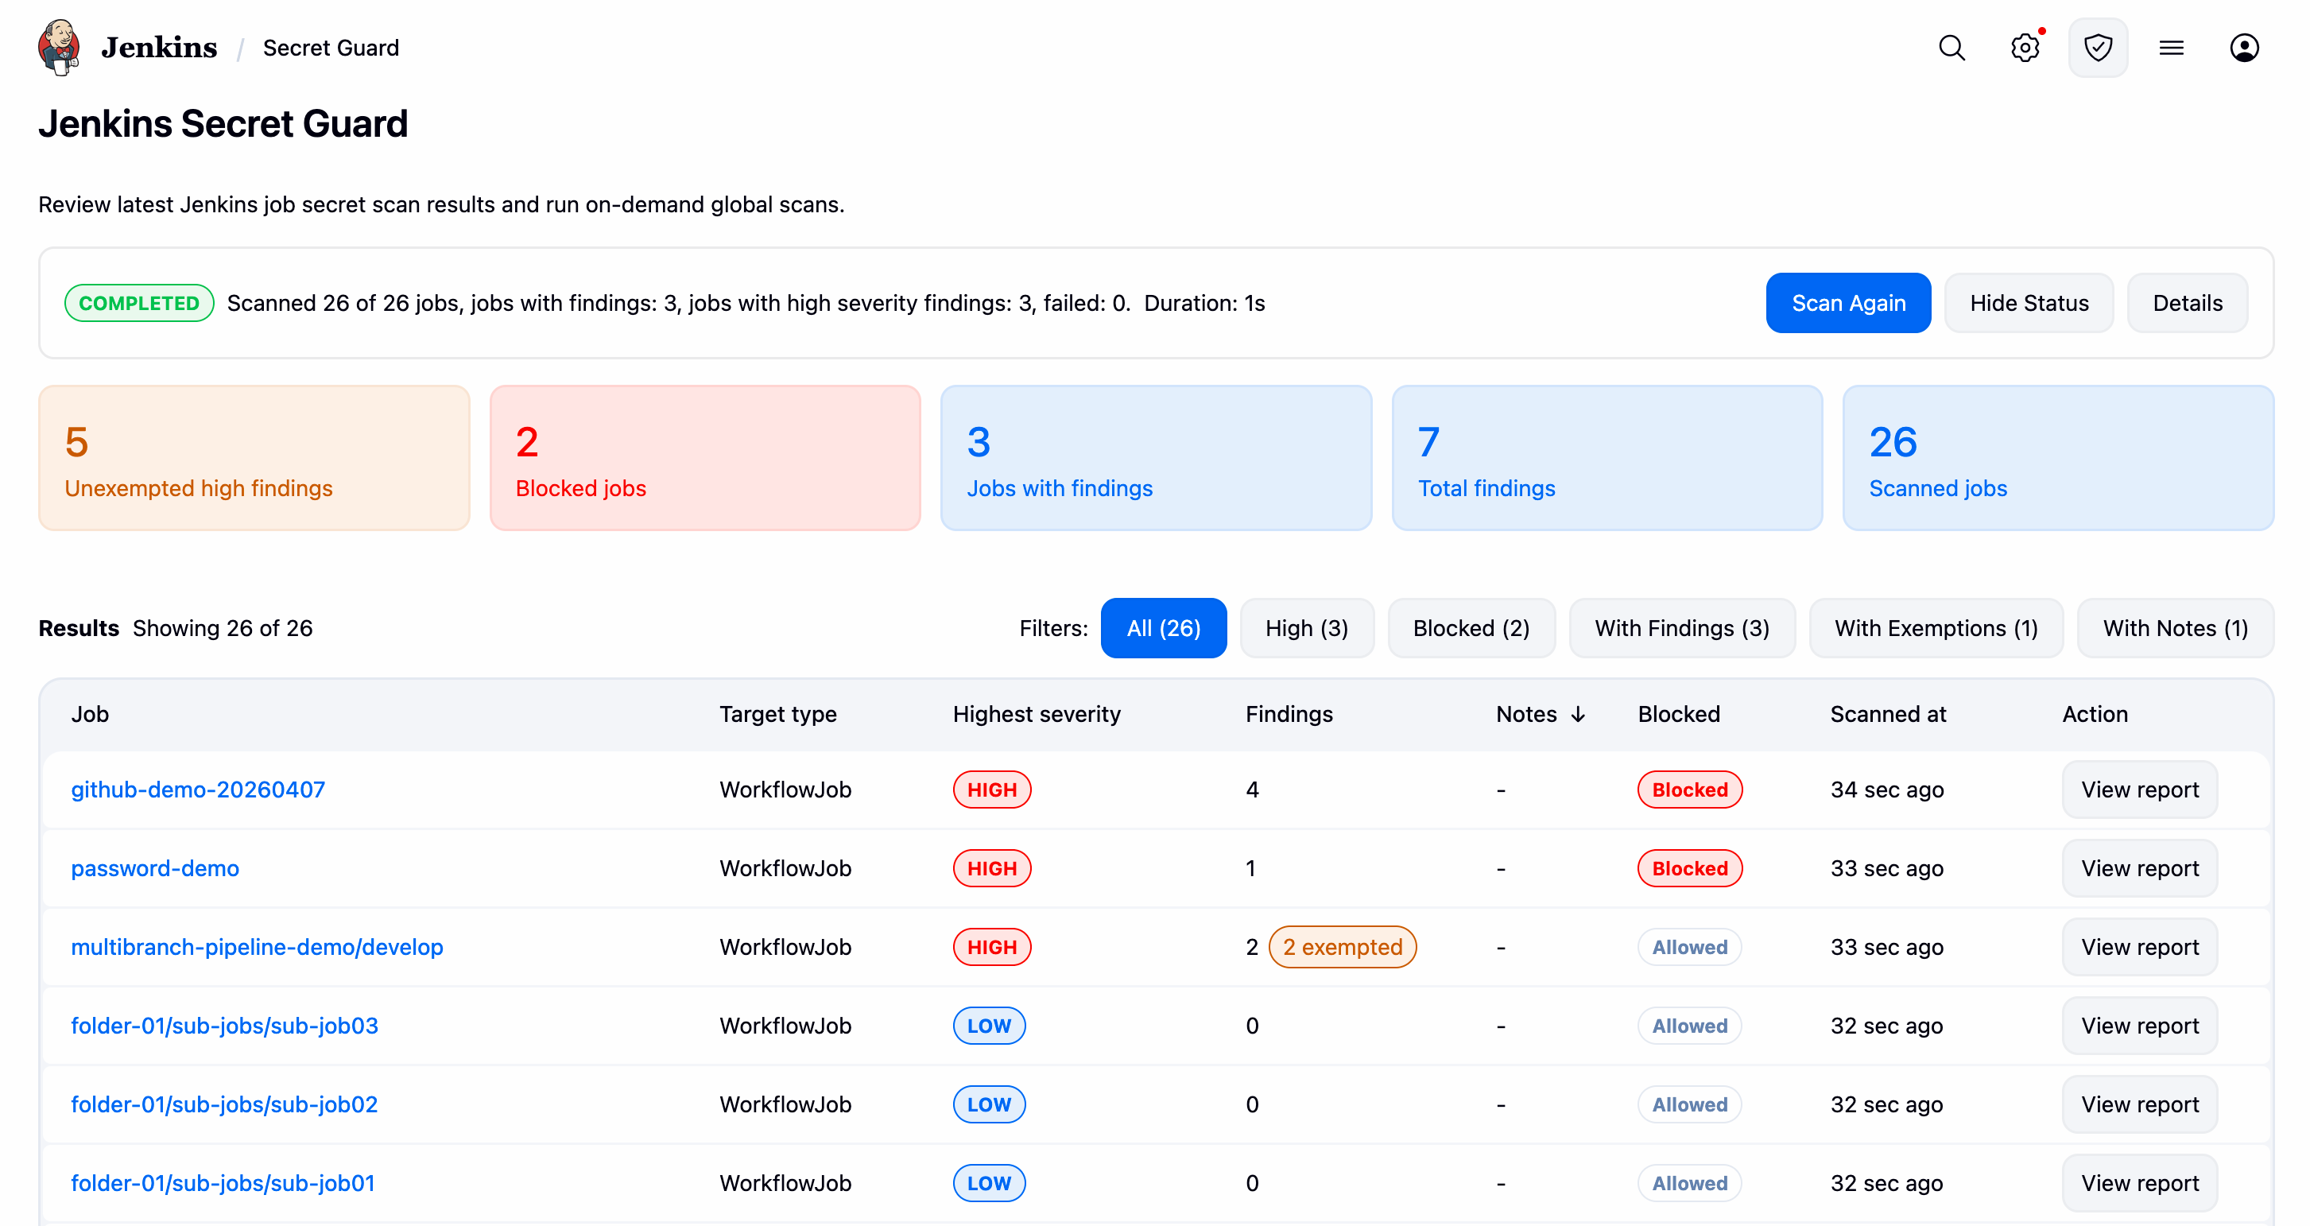The image size is (2310, 1226).
Task: Open the search magnifier icon
Action: tap(1951, 48)
